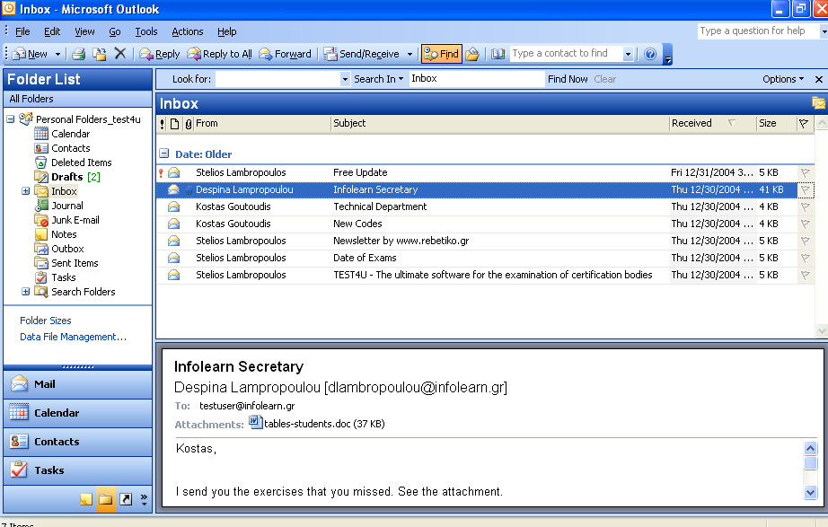Collapse the Personal Folders_test4u tree
Image resolution: width=828 pixels, height=527 pixels.
pyautogui.click(x=10, y=119)
